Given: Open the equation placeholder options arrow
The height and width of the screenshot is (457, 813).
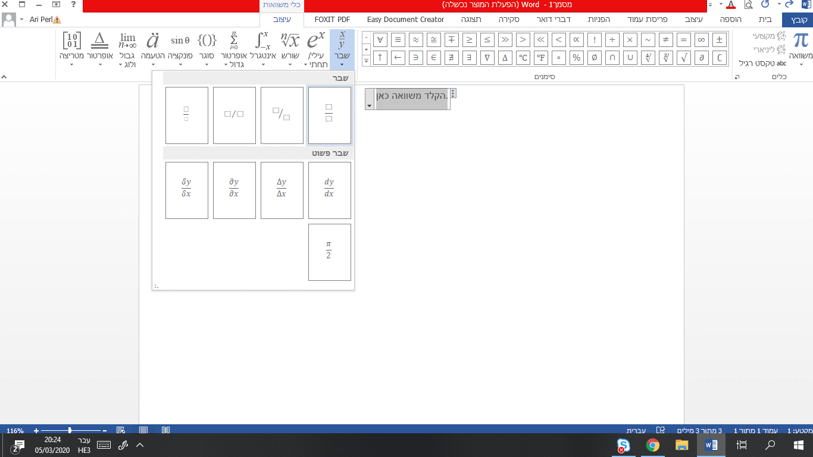Looking at the screenshot, I should 370,106.
